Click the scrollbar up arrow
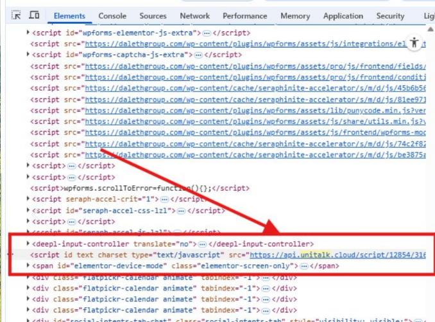Viewport: 435px width, 322px height. [x=431, y=29]
